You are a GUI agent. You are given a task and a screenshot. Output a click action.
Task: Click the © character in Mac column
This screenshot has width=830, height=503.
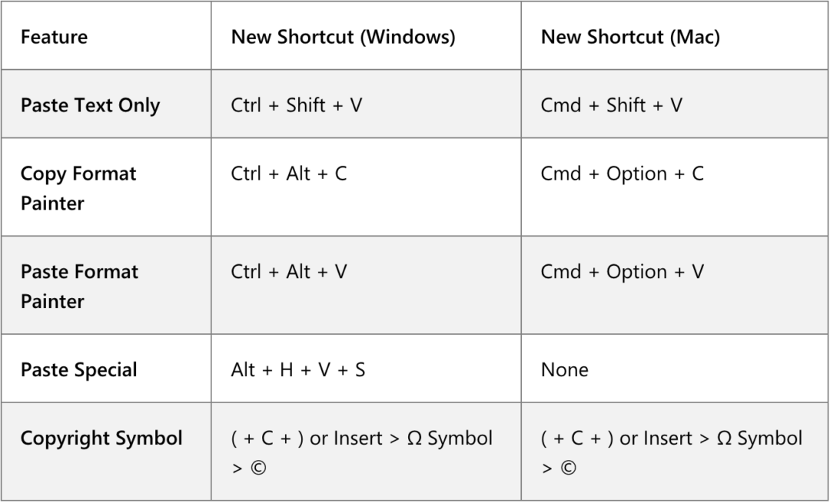(568, 468)
